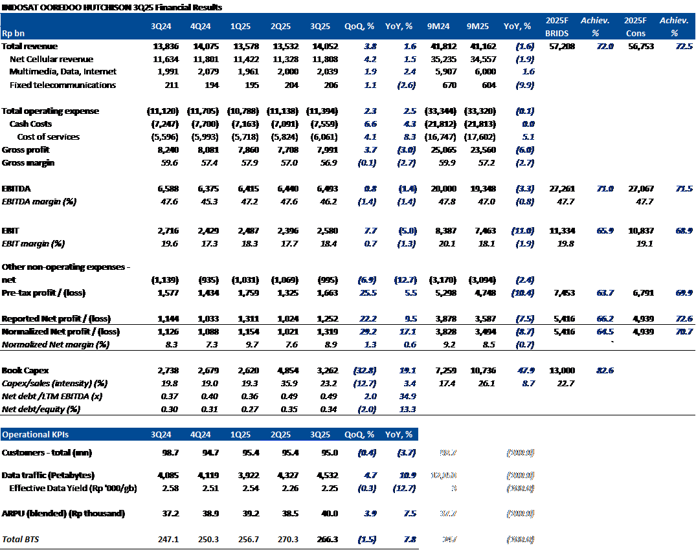This screenshot has height=550, width=696.
Task: Select the 29.2 QoQ percentage cell
Action: point(366,331)
